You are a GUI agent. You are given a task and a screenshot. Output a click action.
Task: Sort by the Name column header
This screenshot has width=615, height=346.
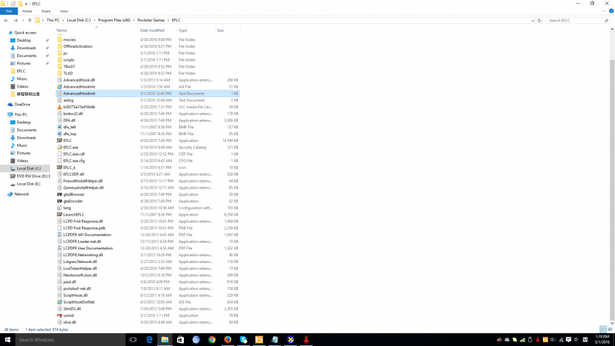pos(96,31)
